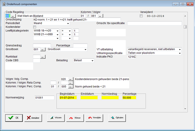Click the Code CBS input field
Screen dimensions: 195x131
(37, 60)
